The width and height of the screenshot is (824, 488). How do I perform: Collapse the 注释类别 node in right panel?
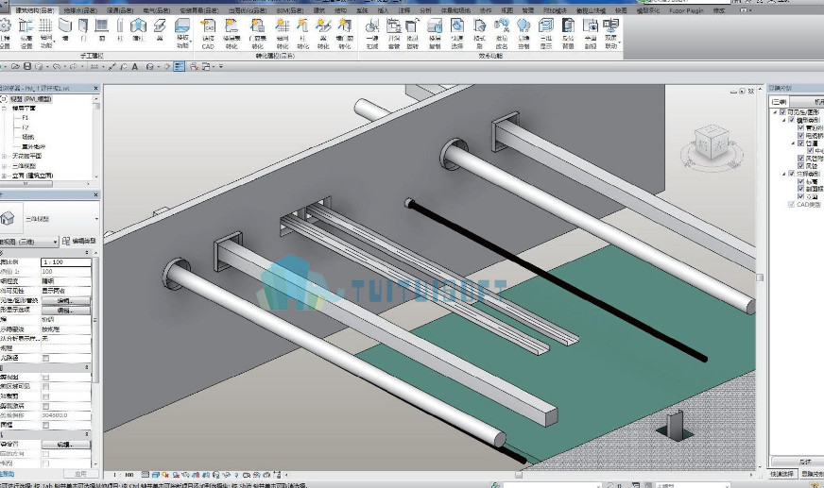click(x=784, y=174)
